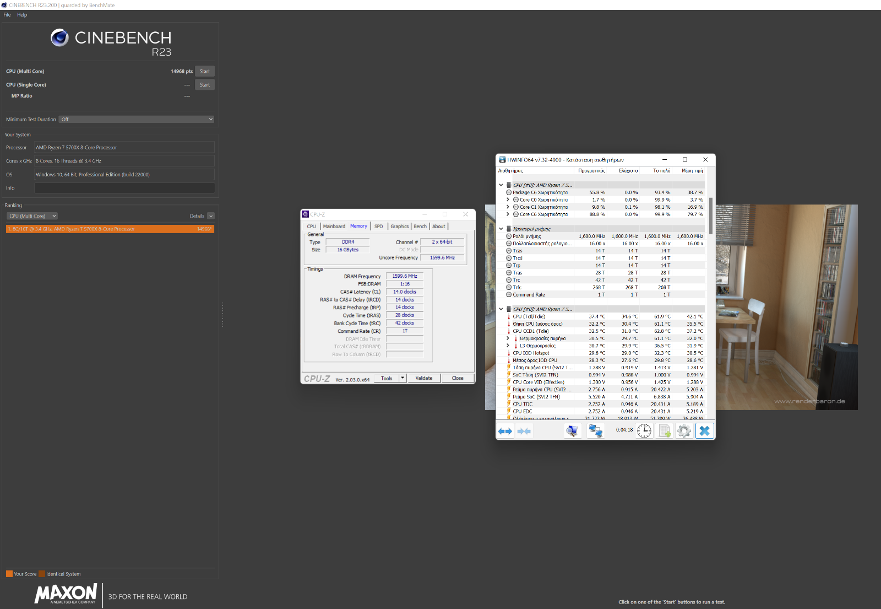Click the Tools button in CPU-Z
881x609 pixels.
coord(387,378)
